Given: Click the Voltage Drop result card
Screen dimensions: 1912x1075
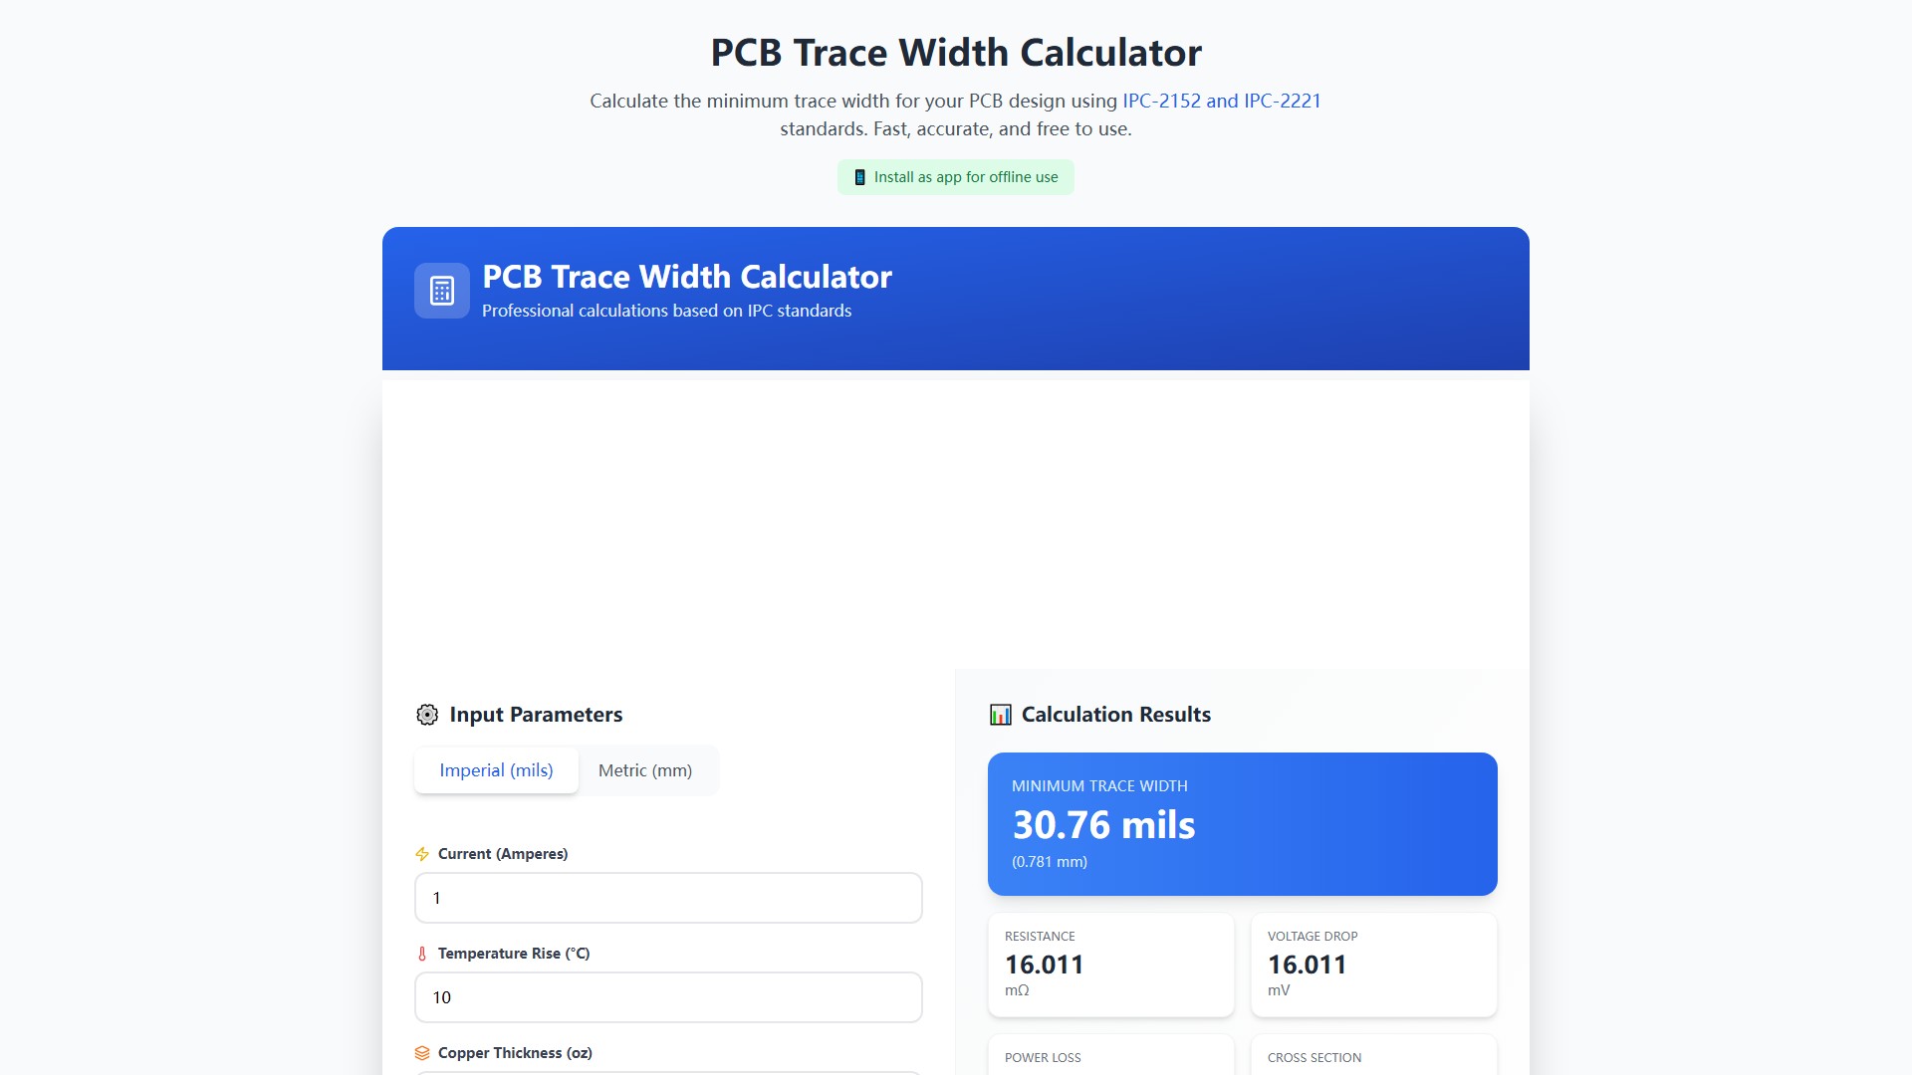Looking at the screenshot, I should click(1373, 965).
